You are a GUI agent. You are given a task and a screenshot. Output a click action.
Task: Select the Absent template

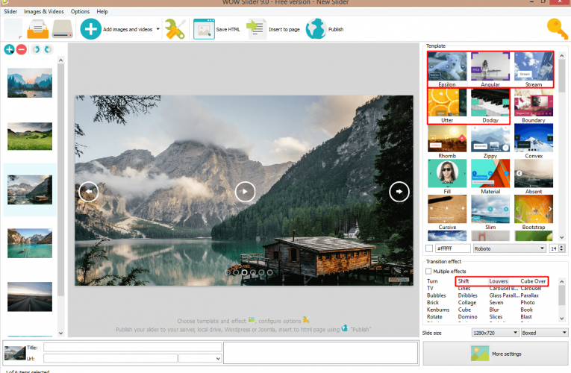[534, 177]
